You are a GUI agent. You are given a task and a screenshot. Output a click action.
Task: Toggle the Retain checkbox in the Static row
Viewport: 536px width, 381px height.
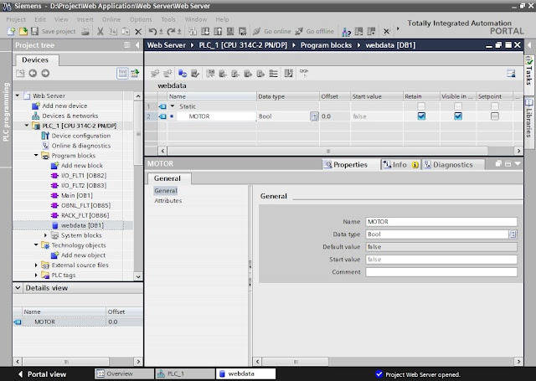click(x=421, y=106)
